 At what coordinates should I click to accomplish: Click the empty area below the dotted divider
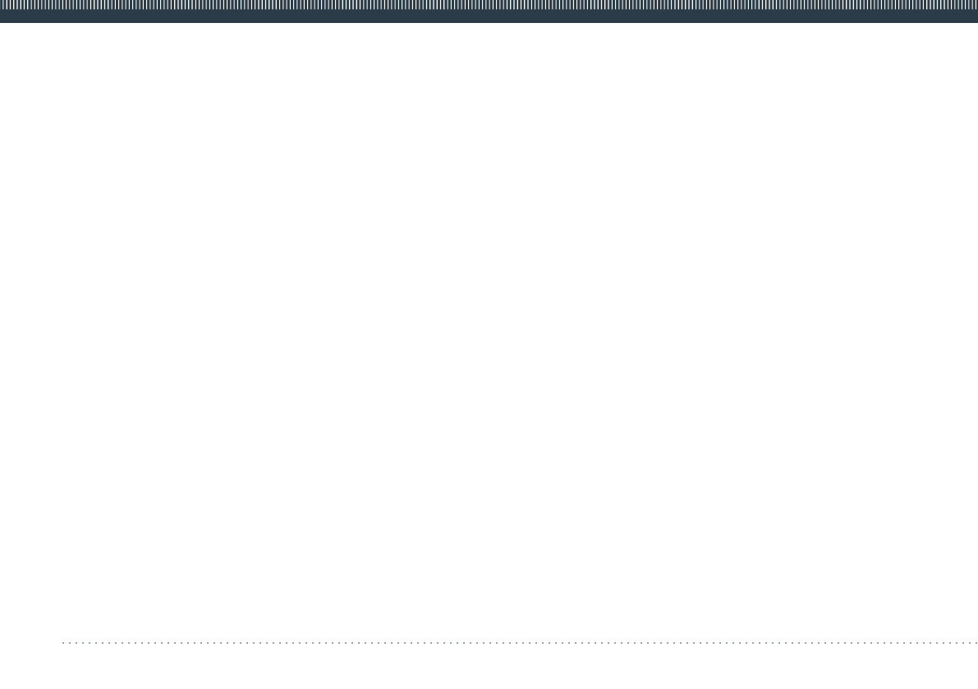tap(489, 667)
